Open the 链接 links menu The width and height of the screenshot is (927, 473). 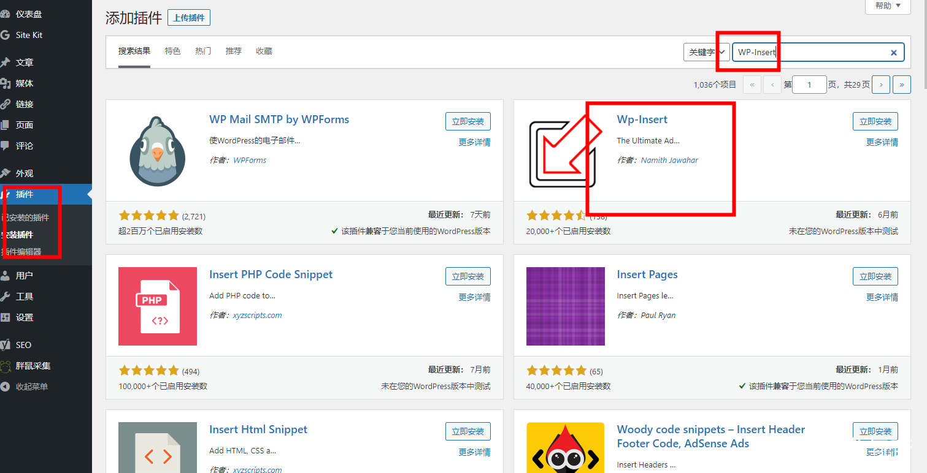(x=45, y=104)
